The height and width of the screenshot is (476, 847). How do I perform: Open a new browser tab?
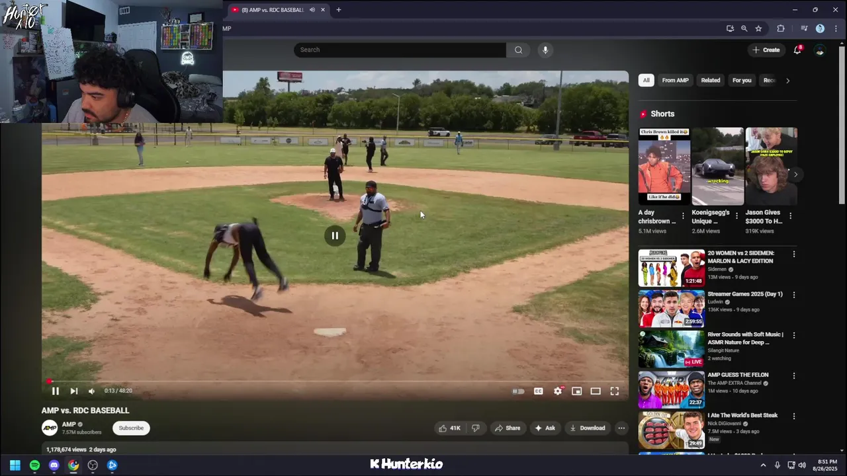(338, 10)
